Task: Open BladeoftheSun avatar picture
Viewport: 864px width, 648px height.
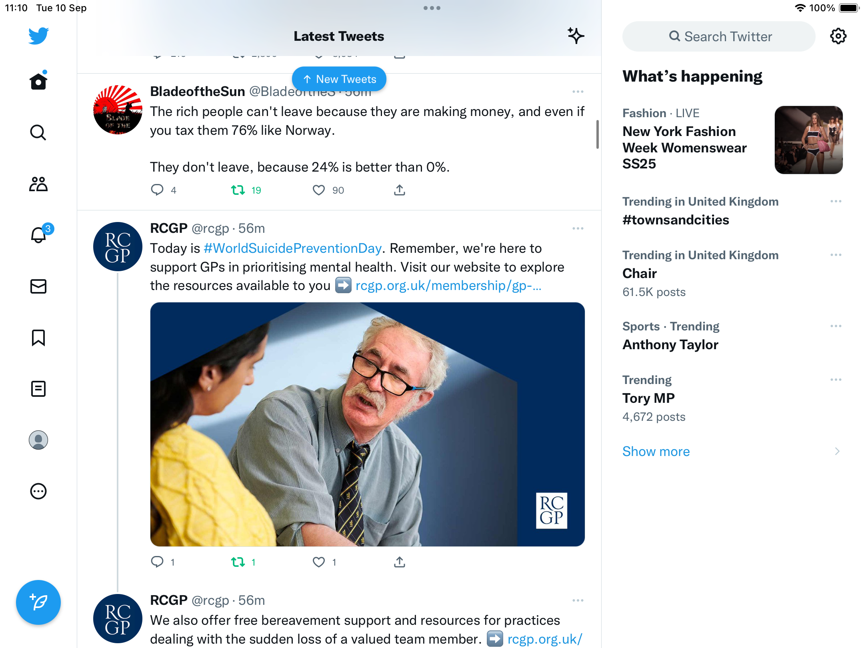Action: pyautogui.click(x=118, y=110)
